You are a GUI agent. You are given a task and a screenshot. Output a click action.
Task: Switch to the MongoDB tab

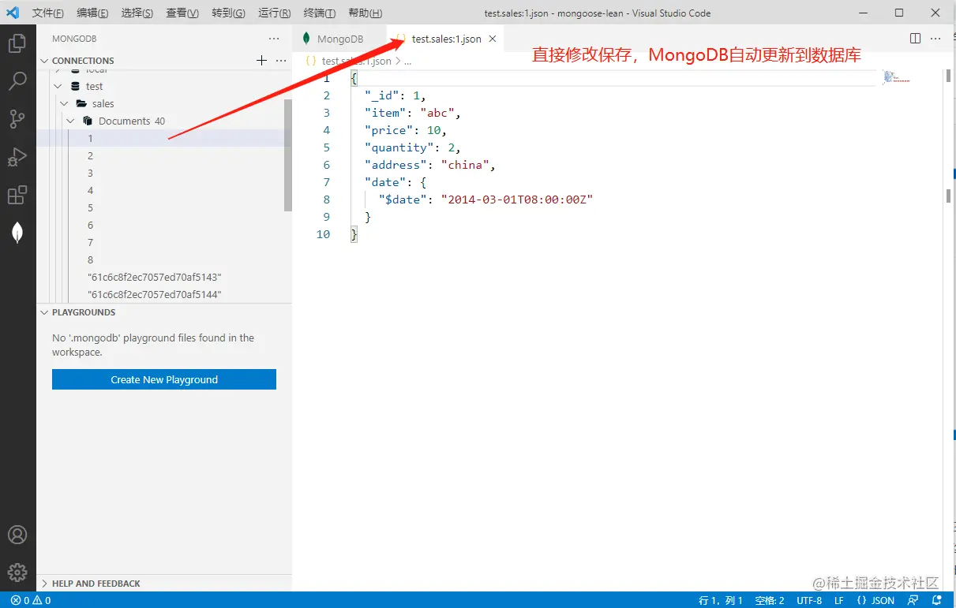[339, 36]
